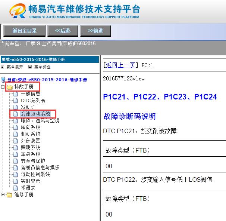
Task: Click the computer icon beside the current manual
Action: click(x=3, y=80)
